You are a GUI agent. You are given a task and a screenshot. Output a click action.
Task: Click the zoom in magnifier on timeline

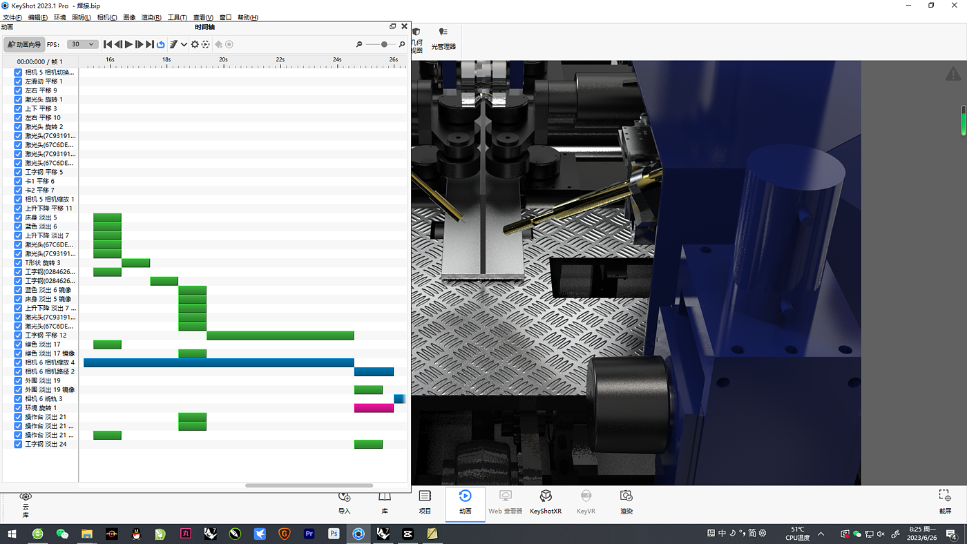(402, 44)
